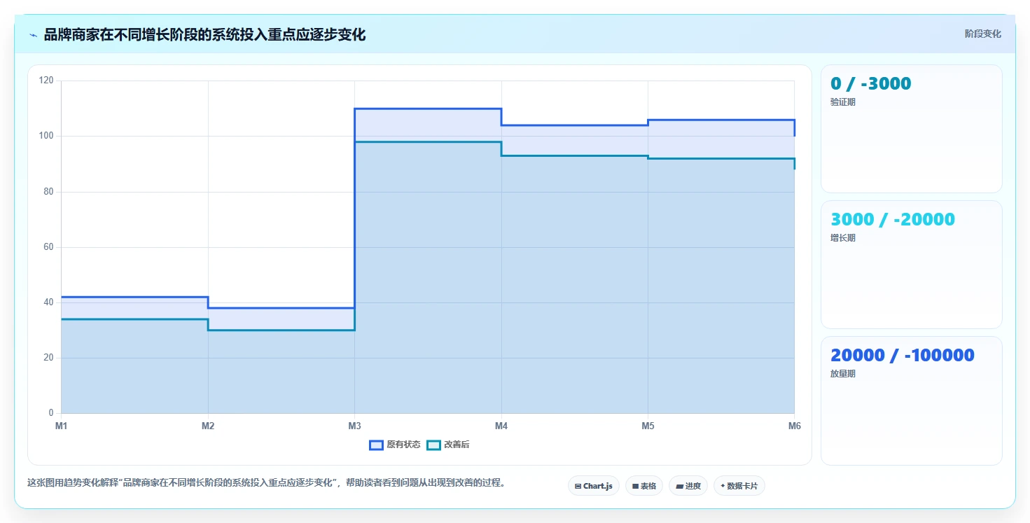Click the 增长期 card label
Screen dimensions: 1030x523
[842, 238]
